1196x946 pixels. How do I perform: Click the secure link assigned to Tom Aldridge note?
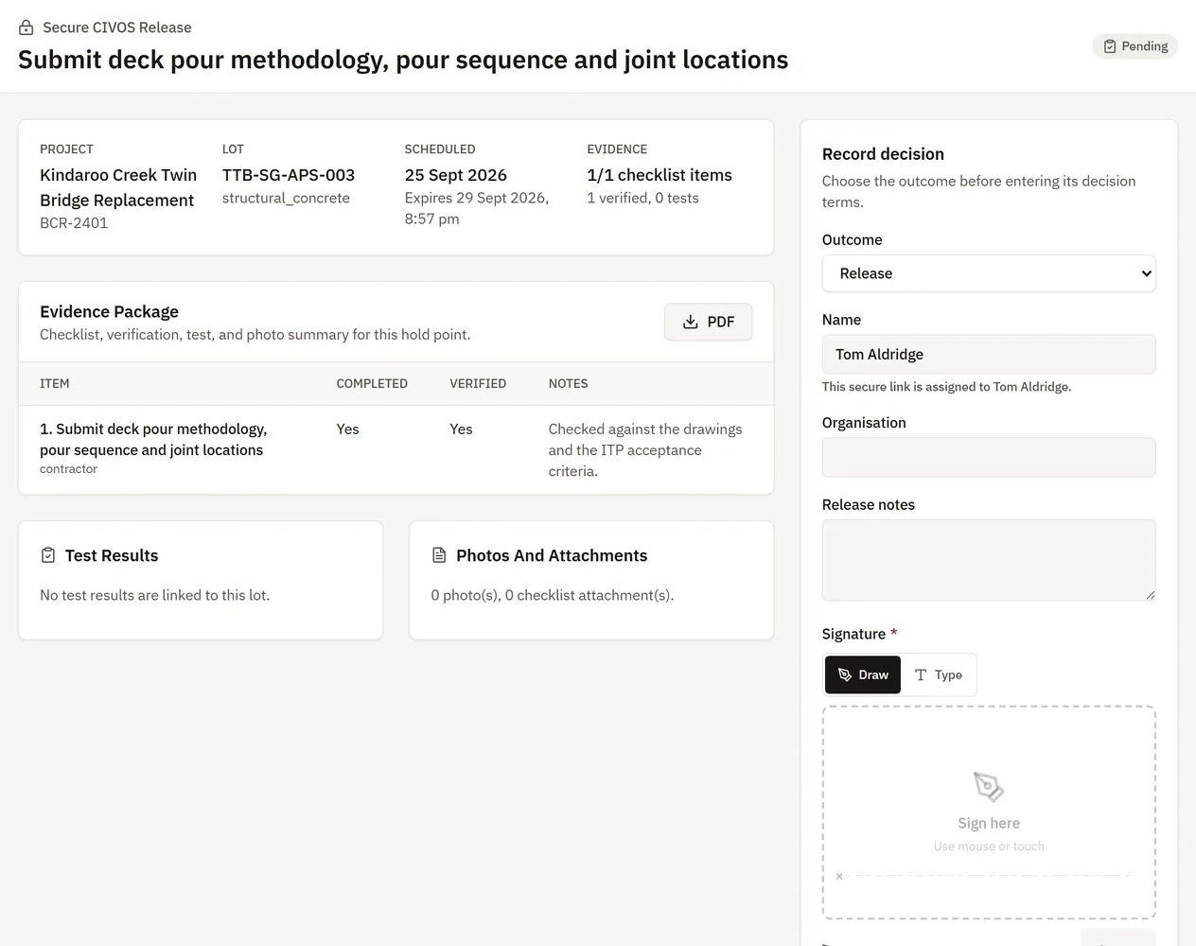tap(946, 387)
